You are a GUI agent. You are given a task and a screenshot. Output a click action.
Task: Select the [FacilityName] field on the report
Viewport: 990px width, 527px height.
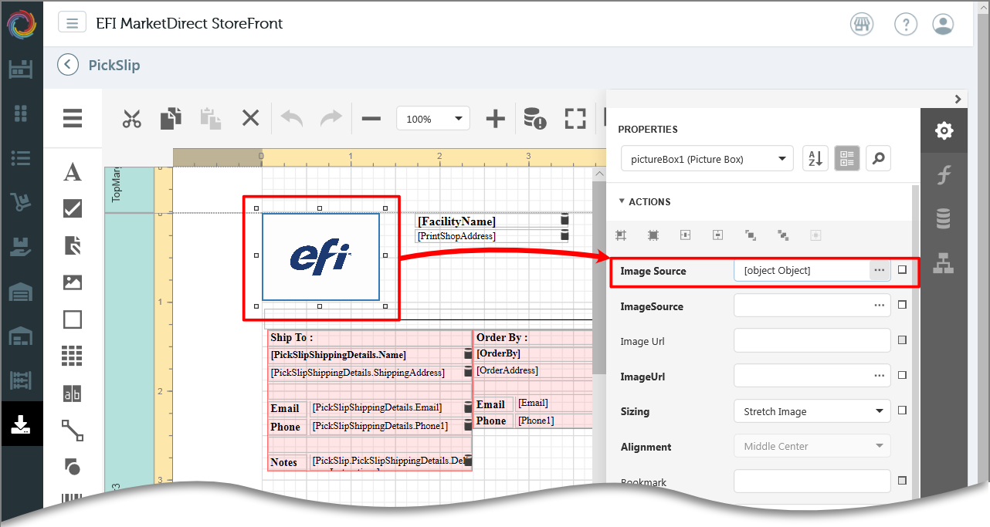(492, 221)
